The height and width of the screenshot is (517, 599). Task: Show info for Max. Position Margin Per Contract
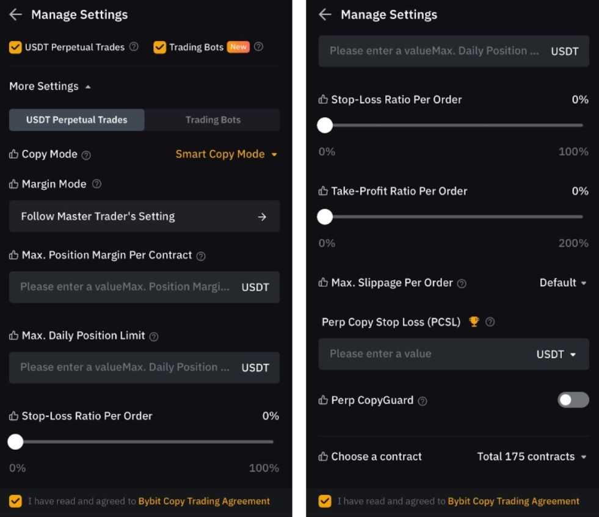[201, 256]
